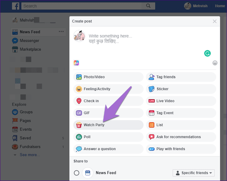Open the colored background picker icon

pos(76,63)
